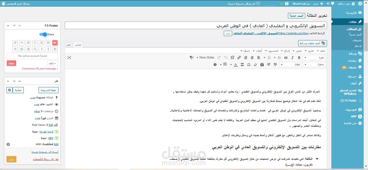Apply italic formatting
The height and width of the screenshot is (170, 368).
(x=292, y=58)
